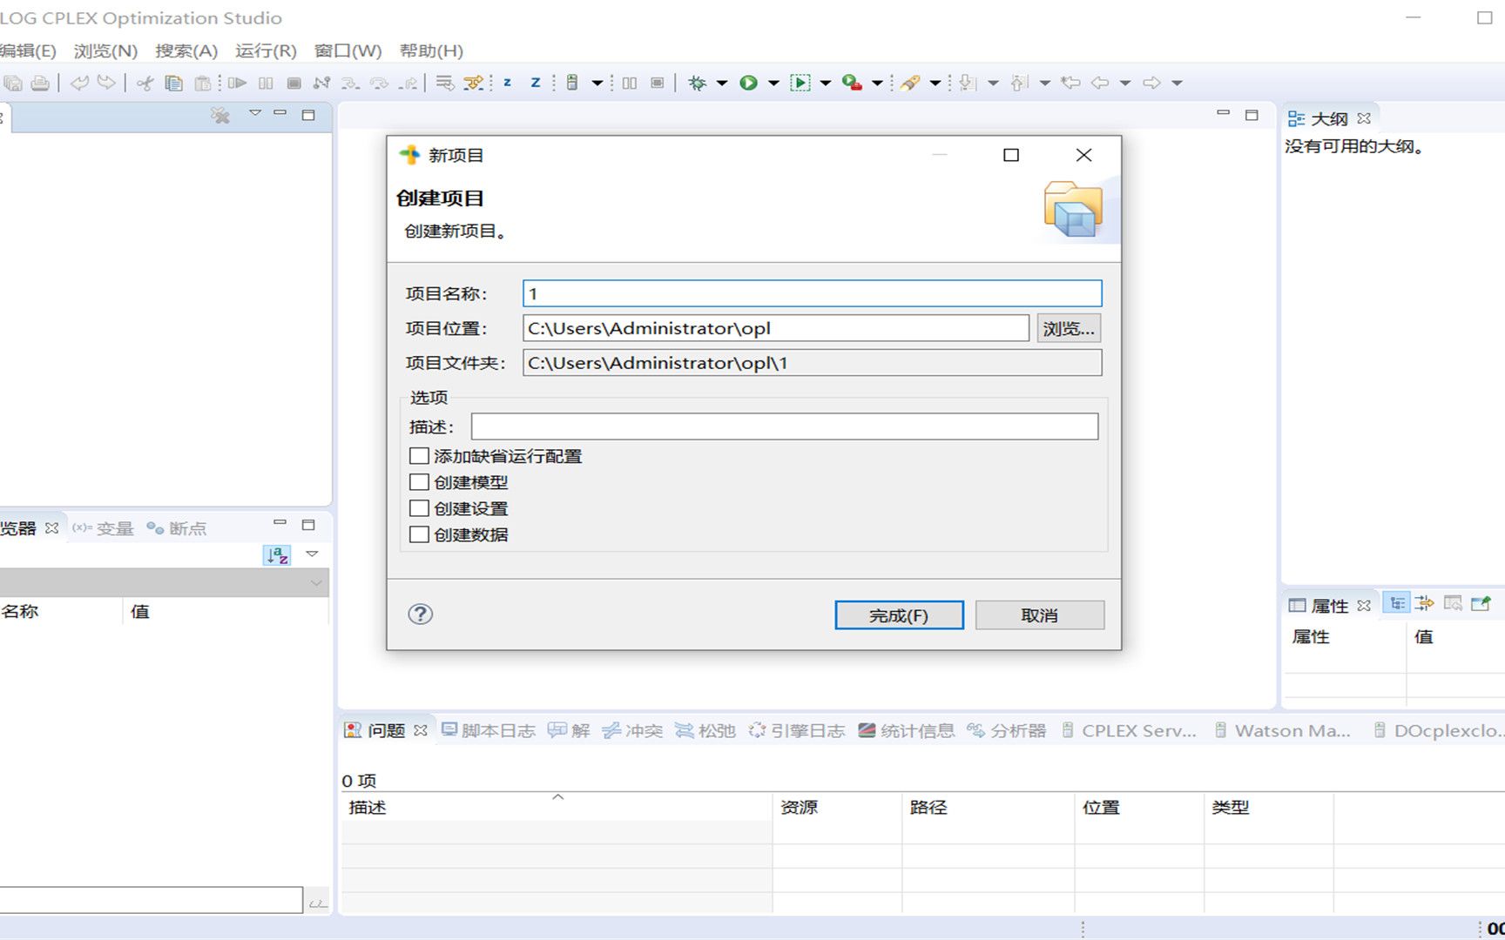Click the Next Annotation icon
The height and width of the screenshot is (940, 1505).
coord(968,83)
